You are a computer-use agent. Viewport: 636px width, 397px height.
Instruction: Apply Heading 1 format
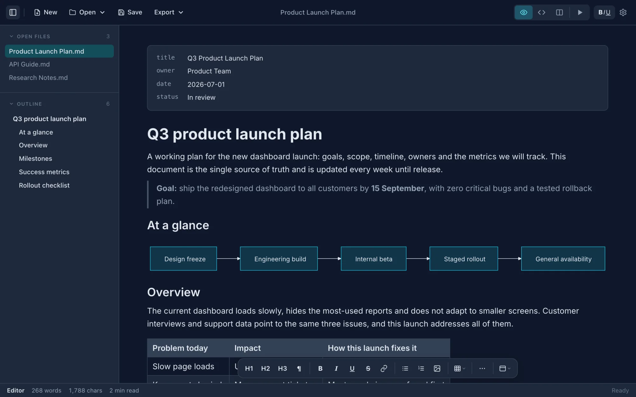pyautogui.click(x=249, y=368)
